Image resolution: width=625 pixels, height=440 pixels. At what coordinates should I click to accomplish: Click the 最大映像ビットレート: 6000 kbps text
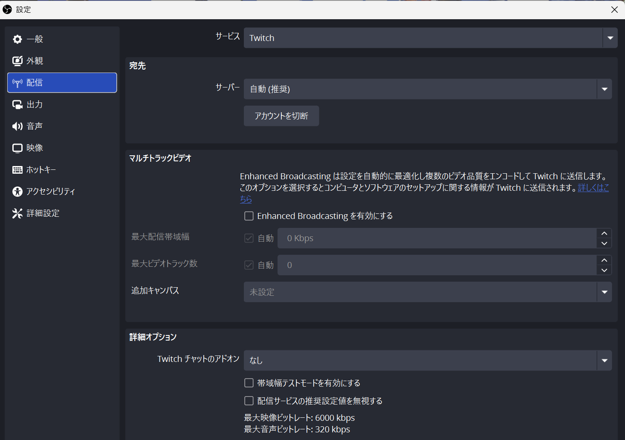pyautogui.click(x=299, y=418)
